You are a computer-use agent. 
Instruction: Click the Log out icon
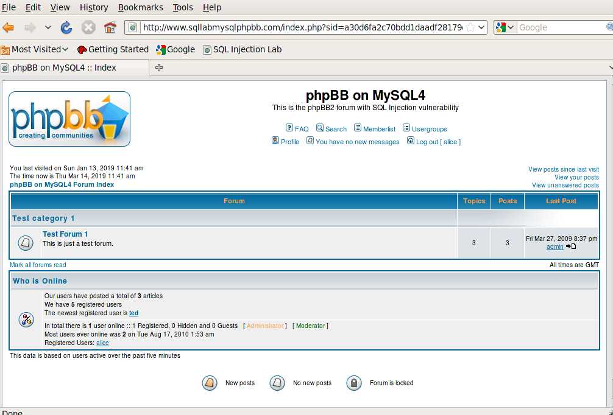tap(411, 141)
